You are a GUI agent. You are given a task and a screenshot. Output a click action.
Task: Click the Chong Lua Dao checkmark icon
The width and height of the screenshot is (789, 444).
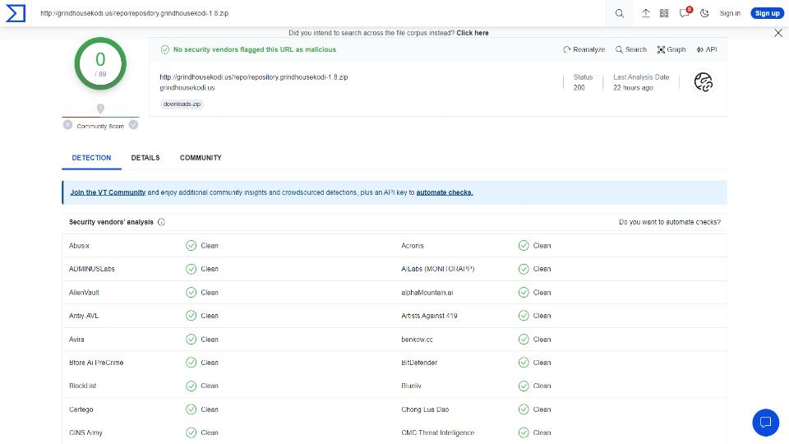pos(524,409)
